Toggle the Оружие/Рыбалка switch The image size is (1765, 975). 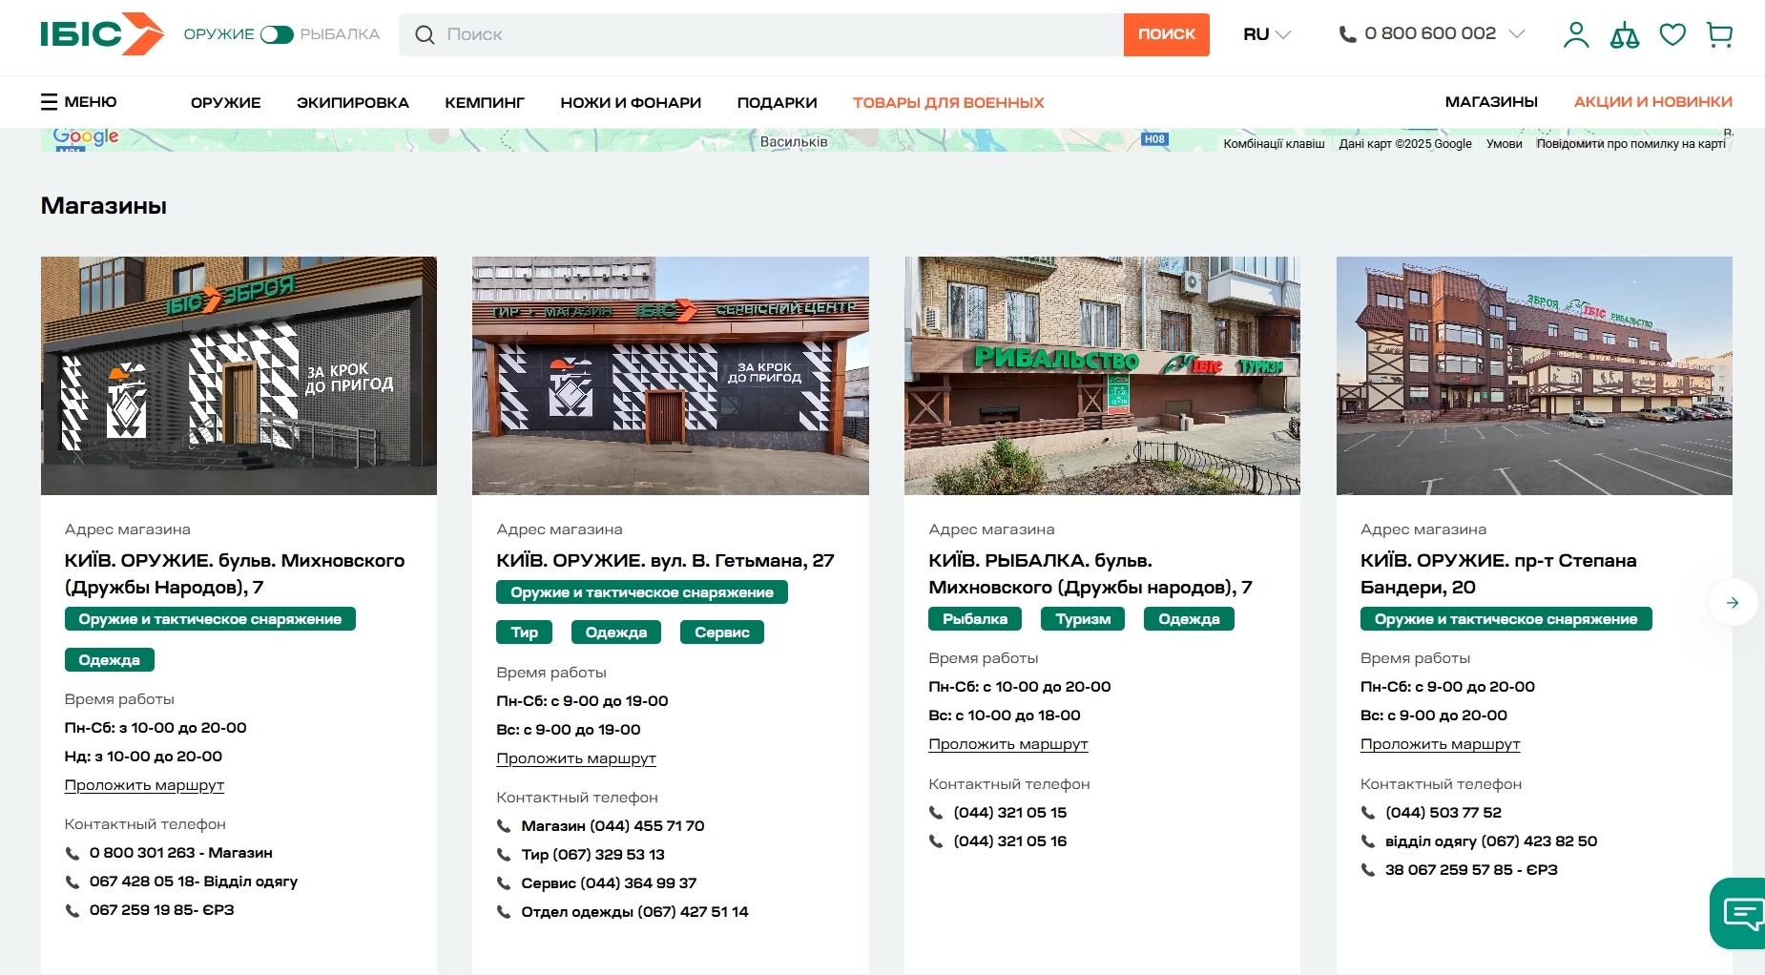[277, 34]
